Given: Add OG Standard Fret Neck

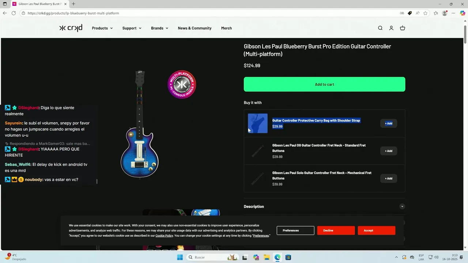Looking at the screenshot, I should coord(388,151).
